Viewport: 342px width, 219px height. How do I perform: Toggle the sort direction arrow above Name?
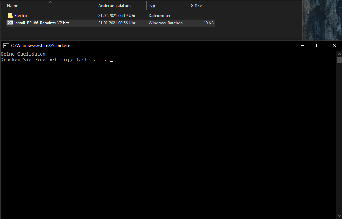(x=50, y=2)
